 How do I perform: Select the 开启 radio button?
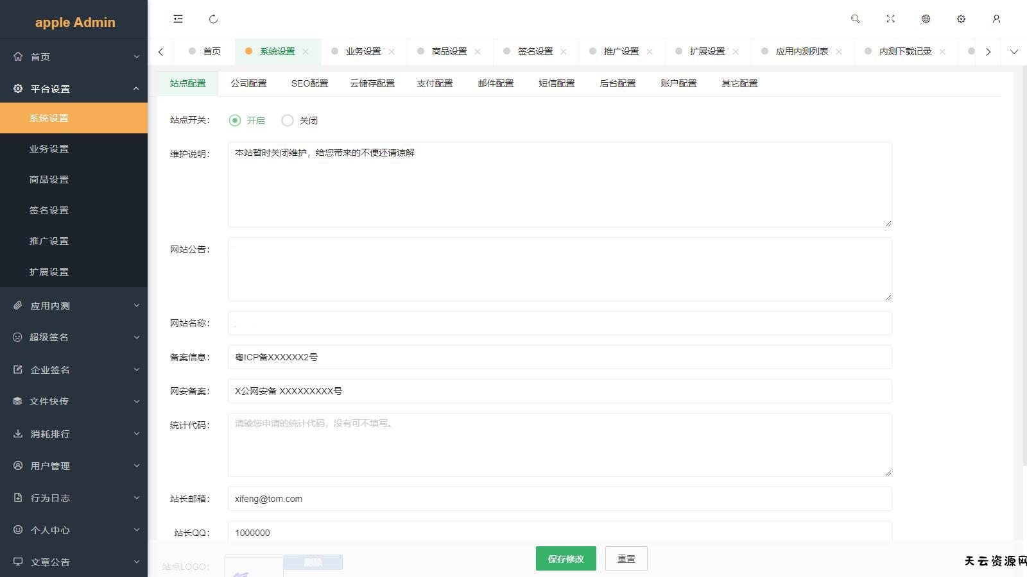(x=235, y=121)
